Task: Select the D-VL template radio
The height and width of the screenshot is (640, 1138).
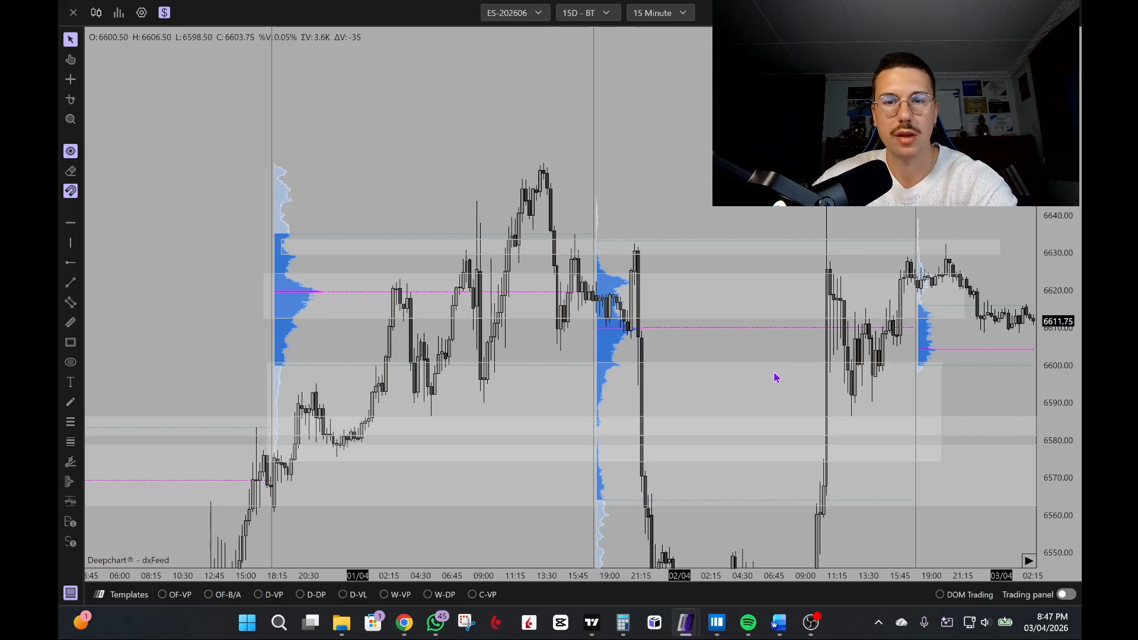Action: pyautogui.click(x=343, y=594)
